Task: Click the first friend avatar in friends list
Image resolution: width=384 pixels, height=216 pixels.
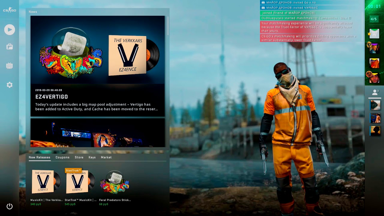Action: tap(375, 105)
